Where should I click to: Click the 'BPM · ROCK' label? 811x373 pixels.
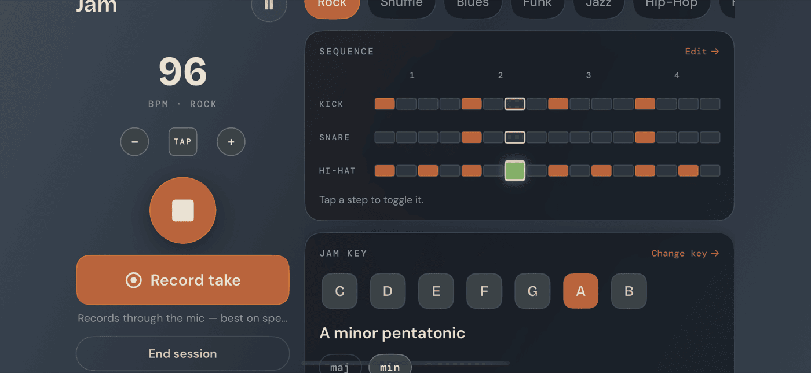click(x=182, y=104)
